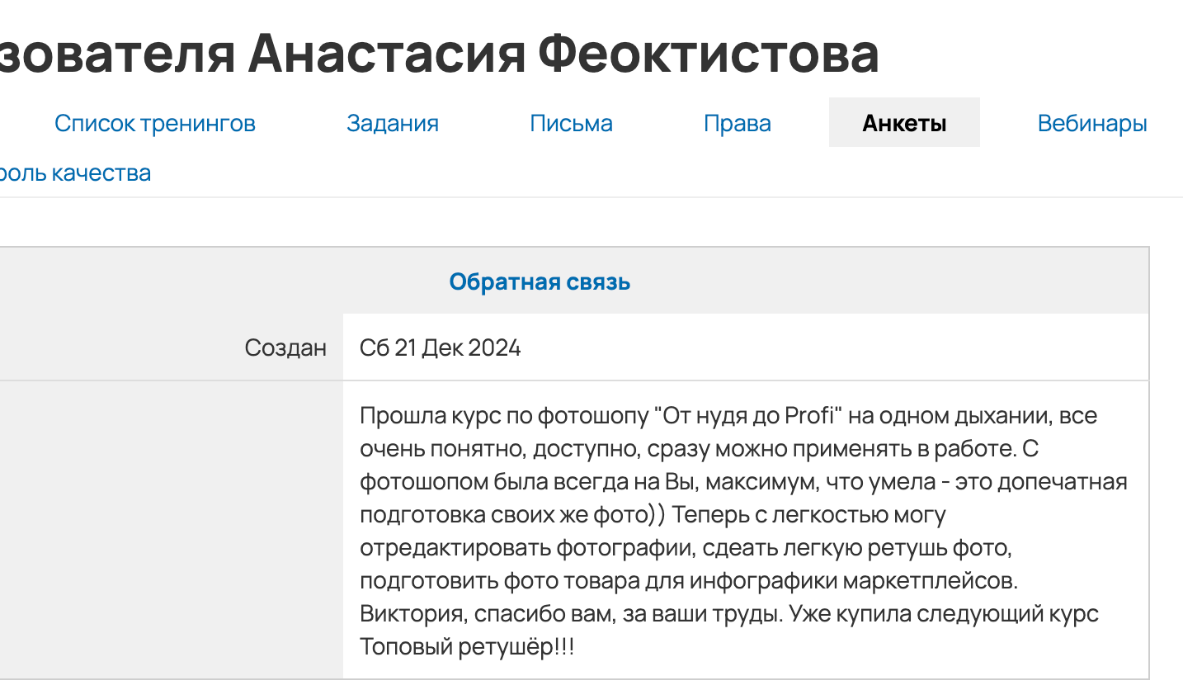Viewport: 1183px width, 690px height.
Task: Open the Вебинары tab
Action: (x=1092, y=124)
